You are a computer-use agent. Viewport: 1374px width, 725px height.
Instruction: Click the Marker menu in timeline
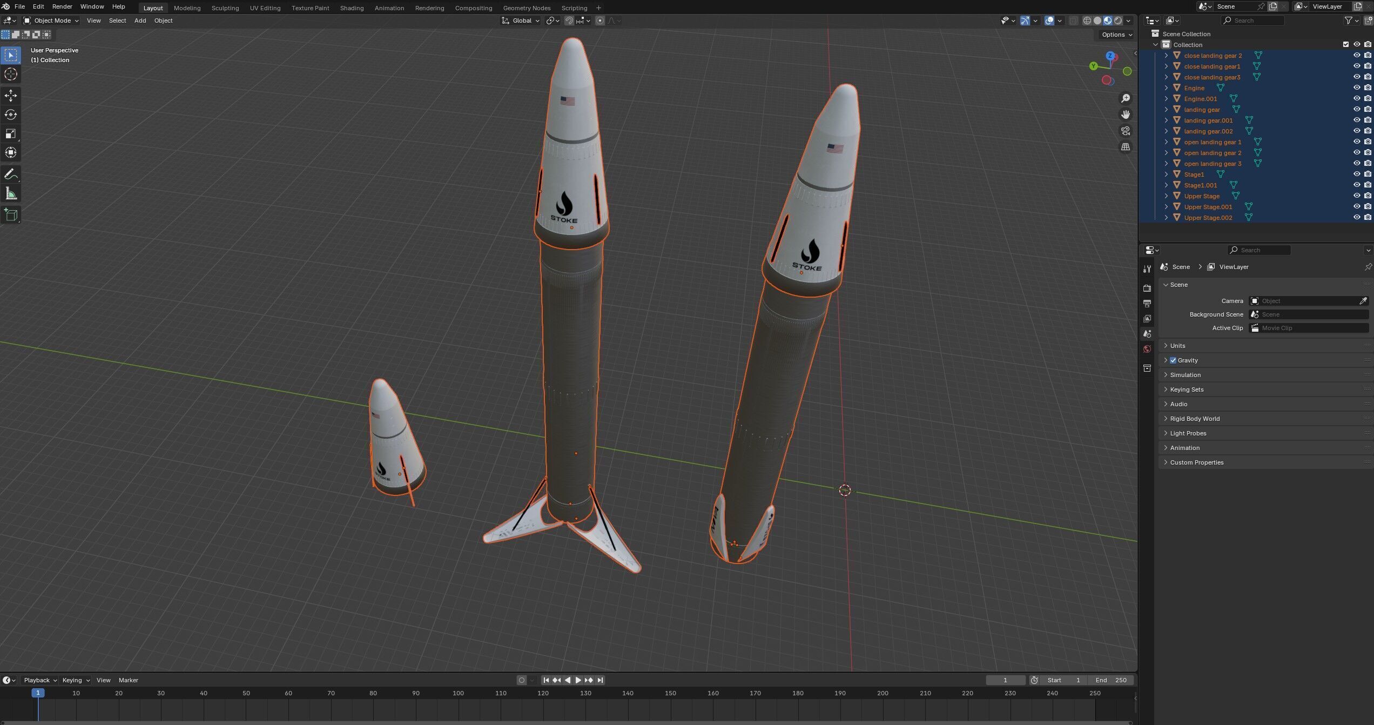(128, 680)
